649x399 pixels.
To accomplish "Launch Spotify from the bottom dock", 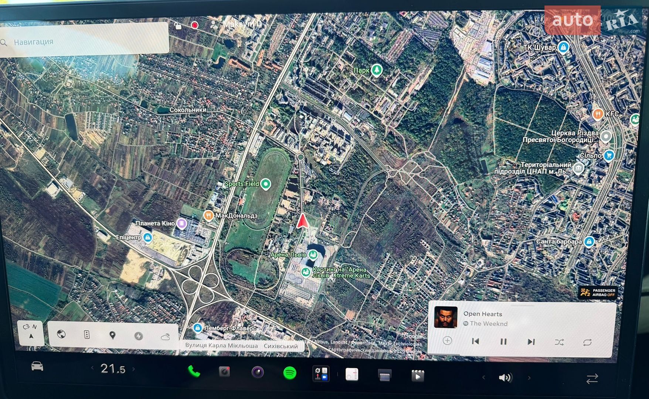I will [290, 373].
